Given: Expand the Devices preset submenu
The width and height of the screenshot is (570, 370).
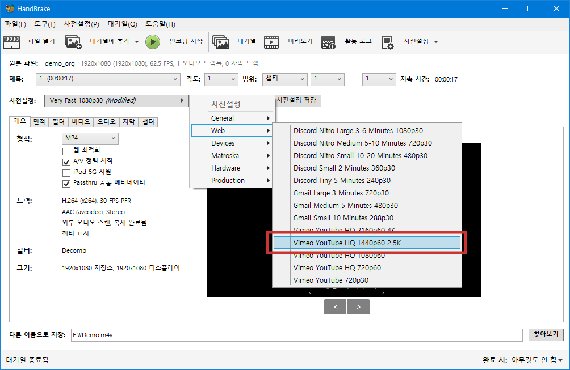Looking at the screenshot, I should point(232,143).
